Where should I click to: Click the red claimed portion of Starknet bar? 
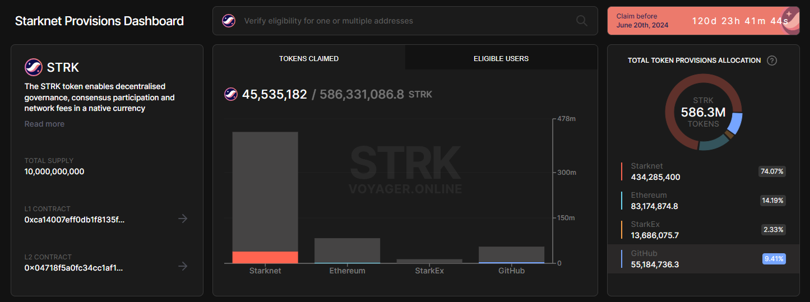tap(265, 257)
